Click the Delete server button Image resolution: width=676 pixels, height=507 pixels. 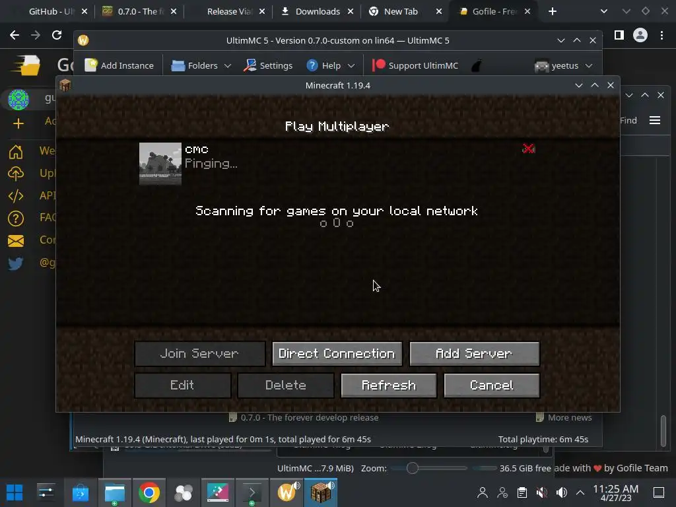tap(285, 386)
